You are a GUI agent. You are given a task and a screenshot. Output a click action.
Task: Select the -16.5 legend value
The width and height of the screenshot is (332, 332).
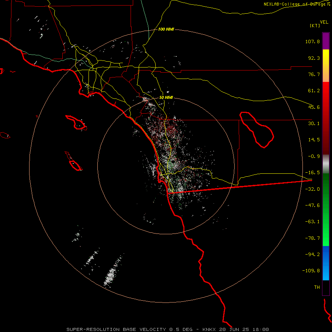pyautogui.click(x=312, y=173)
